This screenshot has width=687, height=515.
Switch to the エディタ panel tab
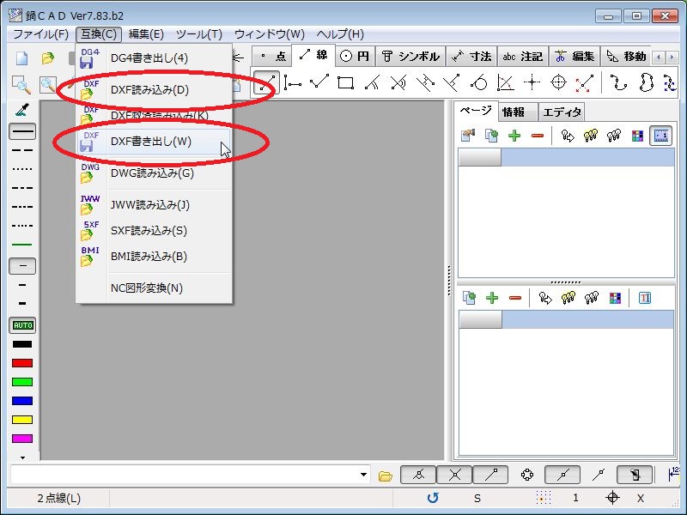pyautogui.click(x=562, y=112)
